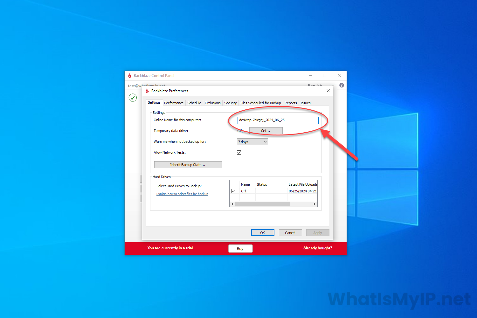This screenshot has width=477, height=318.
Task: Minimize the Backblaze Control Panel window
Action: point(310,76)
